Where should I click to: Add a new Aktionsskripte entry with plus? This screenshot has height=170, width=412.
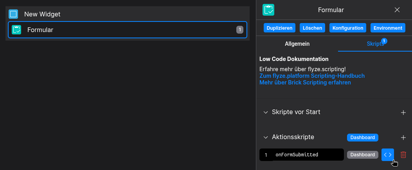tap(403, 138)
